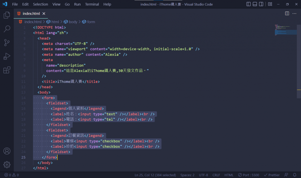Viewport: 301px width, 178px height.
Task: Click the minimap code overview
Action: click(x=286, y=30)
